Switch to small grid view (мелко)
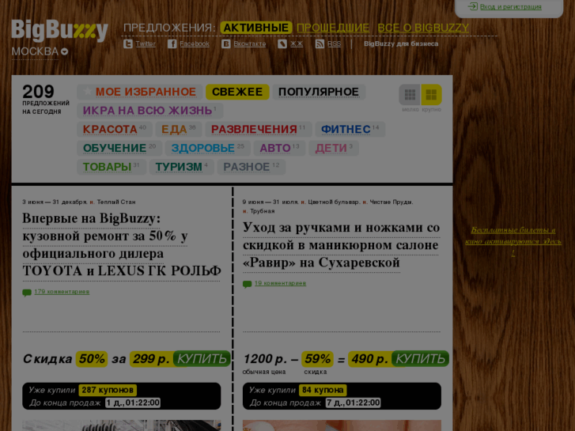 410,95
